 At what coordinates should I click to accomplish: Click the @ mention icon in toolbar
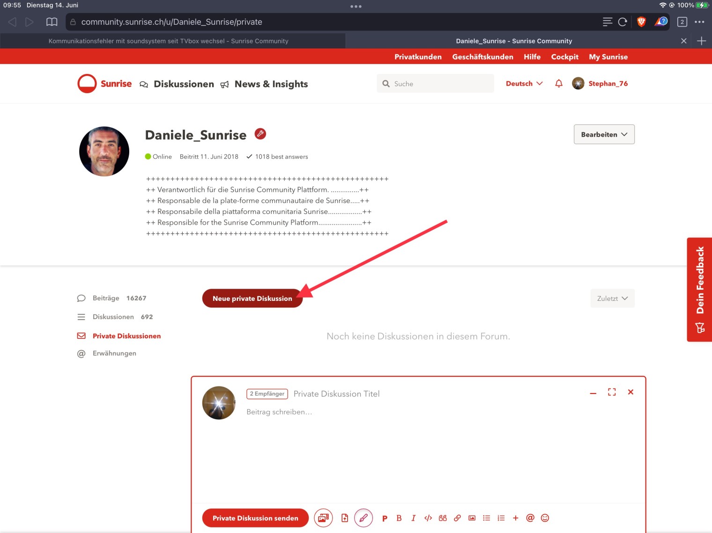coord(530,518)
